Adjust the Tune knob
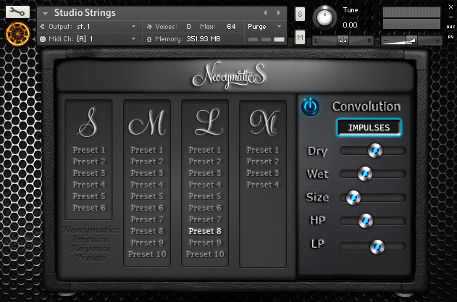Image resolution: width=457 pixels, height=302 pixels. (x=324, y=17)
